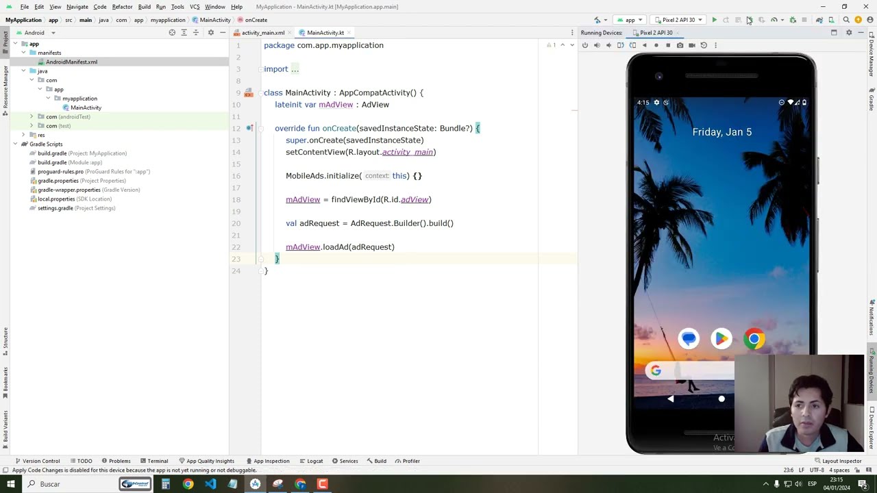The height and width of the screenshot is (493, 877).
Task: Open the Layout Inspector tool window
Action: [x=837, y=461]
